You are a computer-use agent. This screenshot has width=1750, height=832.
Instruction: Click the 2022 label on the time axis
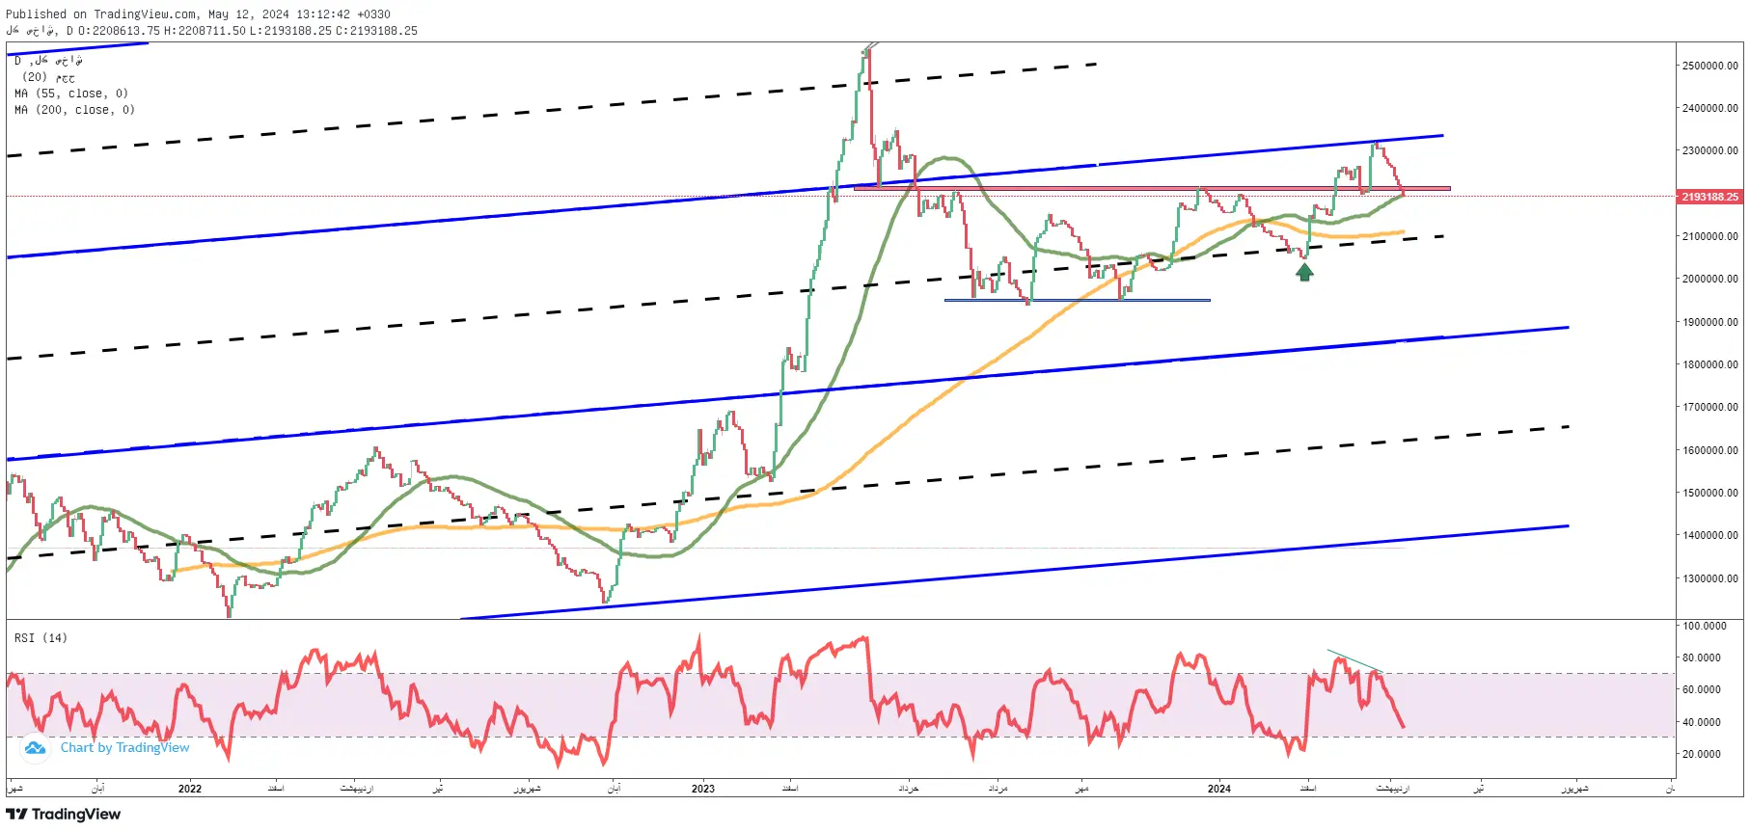point(190,789)
